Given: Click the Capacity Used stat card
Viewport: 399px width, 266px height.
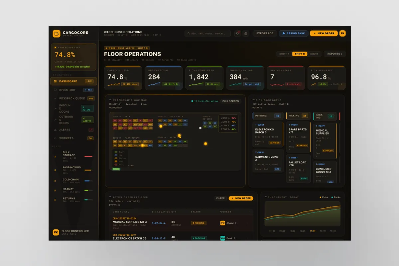Looking at the screenshot, I should 123,78.
